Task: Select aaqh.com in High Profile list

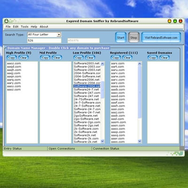Action: (x=14, y=70)
